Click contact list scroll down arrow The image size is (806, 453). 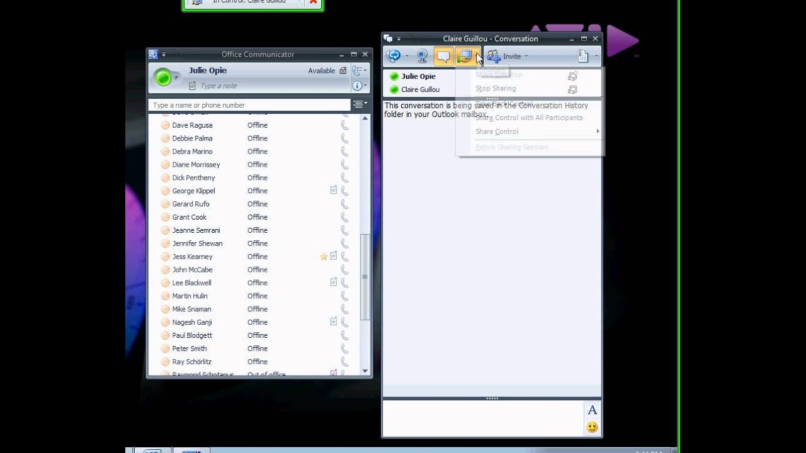point(365,371)
